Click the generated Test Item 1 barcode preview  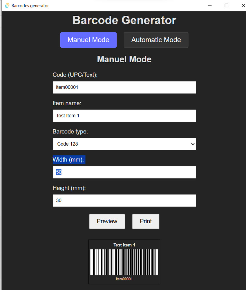(124, 262)
